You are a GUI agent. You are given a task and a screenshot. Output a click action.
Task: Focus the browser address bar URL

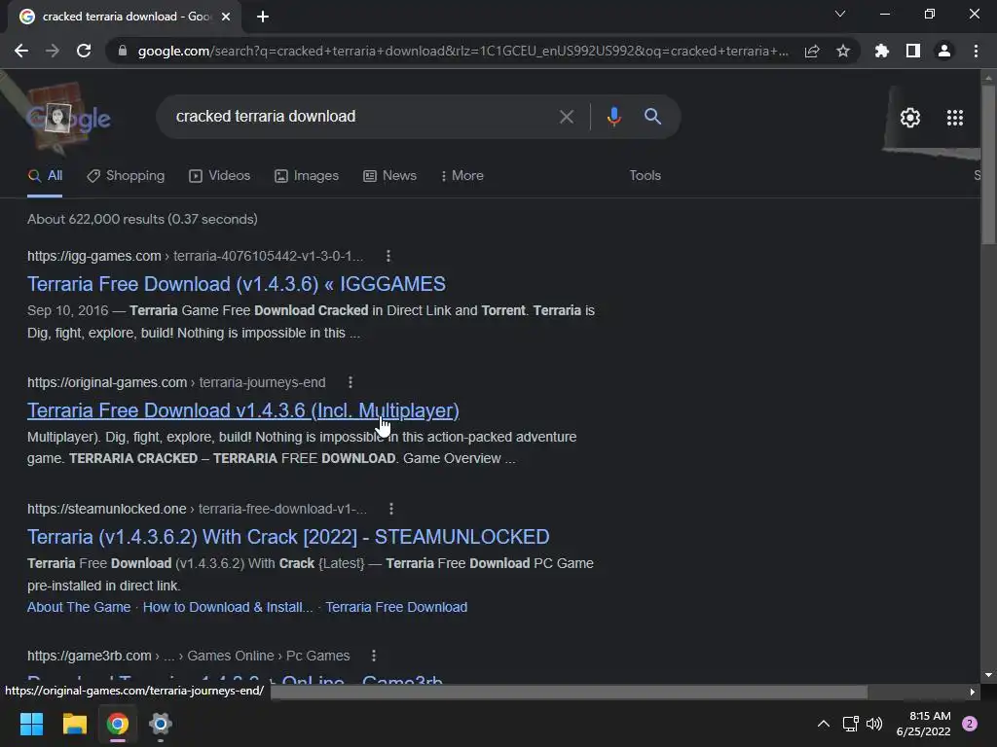[462, 51]
